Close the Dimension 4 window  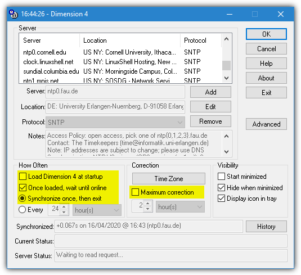tap(281, 14)
